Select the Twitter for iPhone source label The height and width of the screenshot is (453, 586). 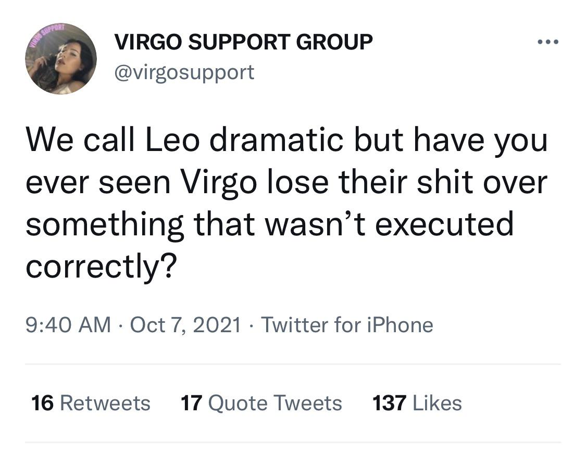click(x=346, y=324)
